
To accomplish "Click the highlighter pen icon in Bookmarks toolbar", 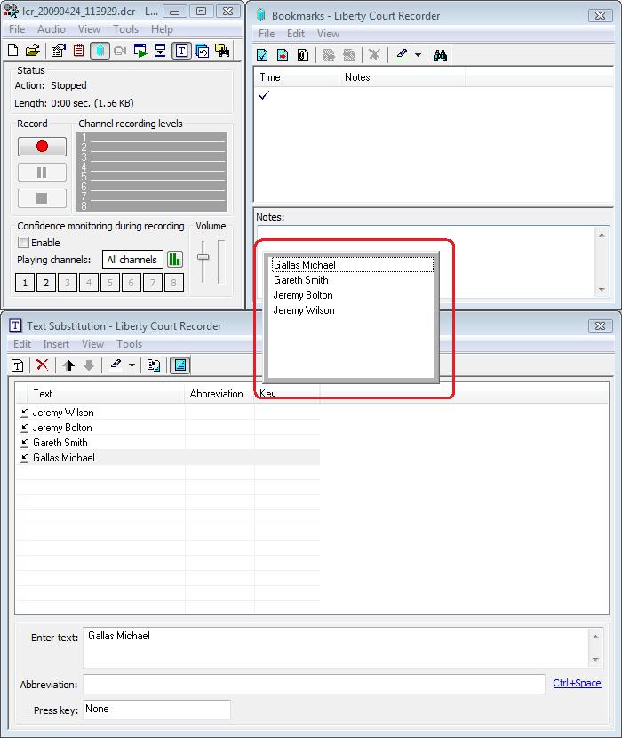I will [402, 53].
